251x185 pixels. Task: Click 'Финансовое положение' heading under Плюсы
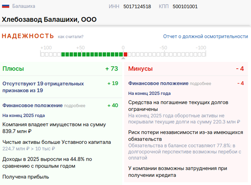[x=33, y=106]
